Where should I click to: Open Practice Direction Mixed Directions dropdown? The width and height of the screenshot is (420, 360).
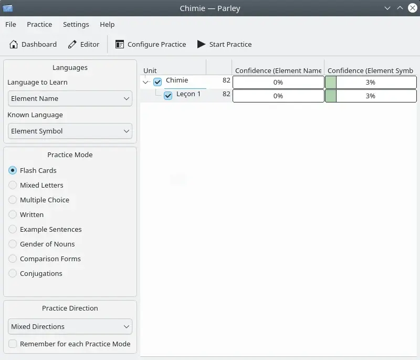(x=70, y=327)
